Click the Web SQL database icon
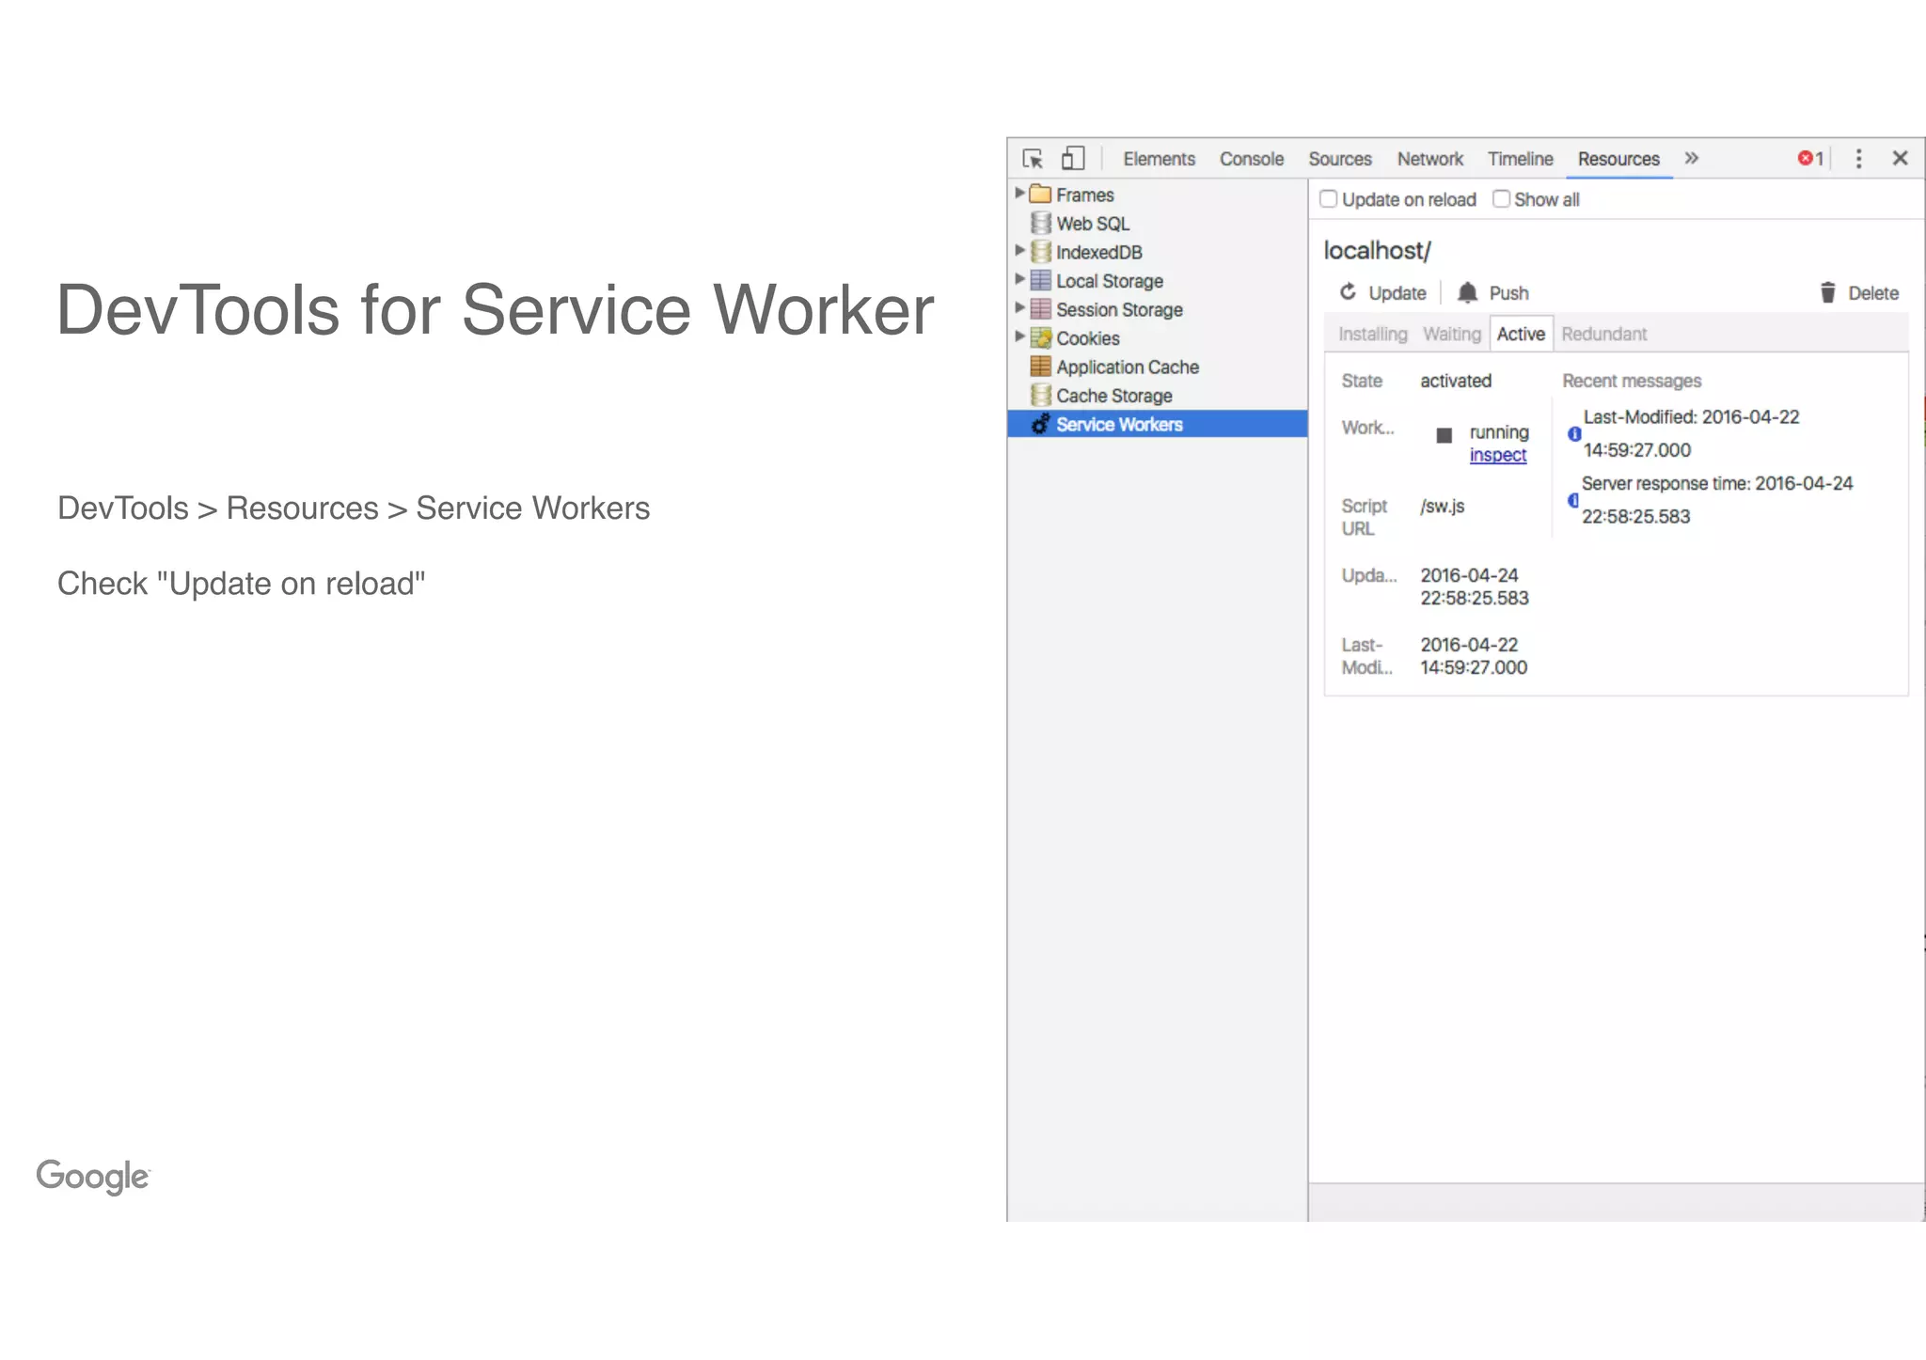This screenshot has width=1926, height=1360. (1040, 223)
